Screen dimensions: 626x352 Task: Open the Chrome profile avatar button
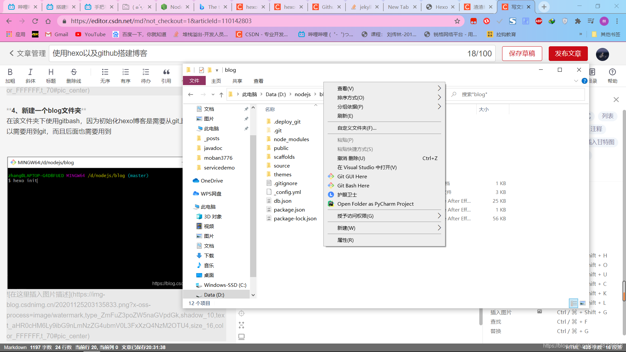[604, 21]
